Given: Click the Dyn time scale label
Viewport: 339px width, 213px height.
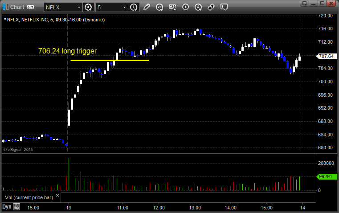Looking at the screenshot, I should coord(7,207).
